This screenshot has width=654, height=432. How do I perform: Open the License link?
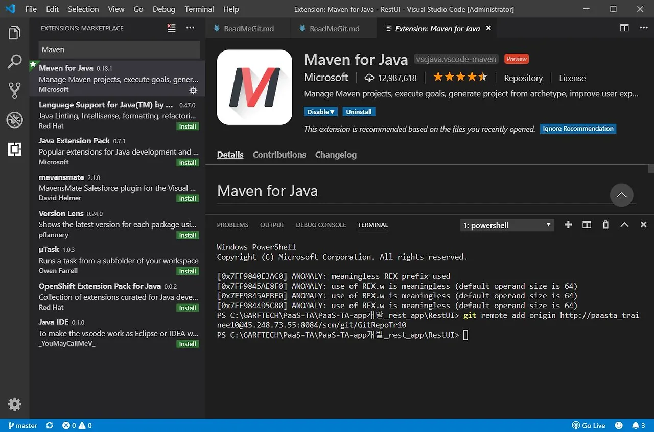click(572, 78)
